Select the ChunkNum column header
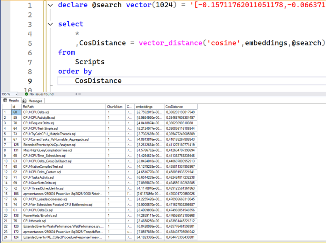Viewport: 326px width, 243px height. [115, 107]
